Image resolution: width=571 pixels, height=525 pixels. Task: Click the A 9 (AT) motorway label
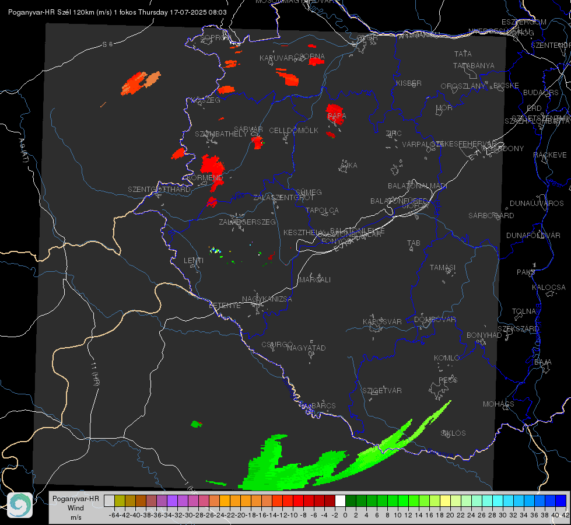[x=23, y=150]
